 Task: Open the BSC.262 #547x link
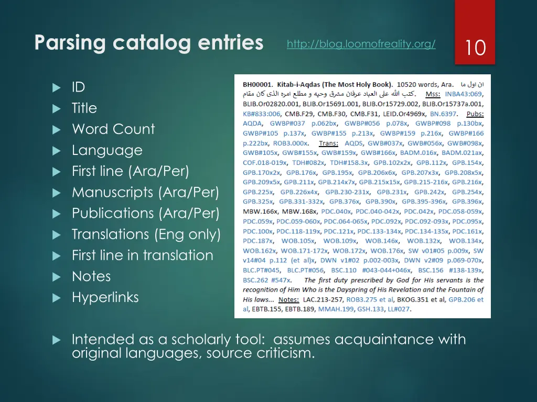click(267, 281)
